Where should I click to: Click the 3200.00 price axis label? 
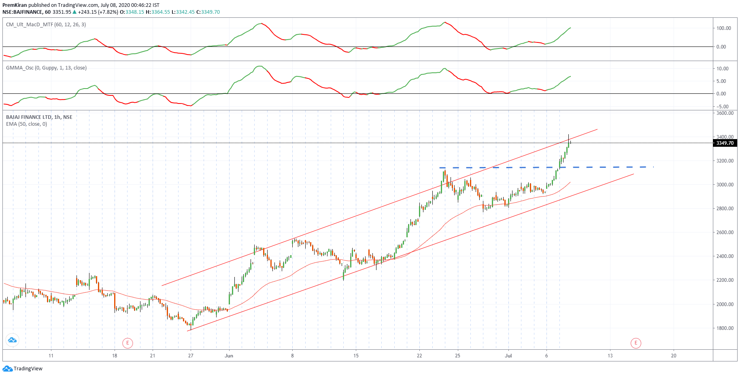(x=725, y=161)
